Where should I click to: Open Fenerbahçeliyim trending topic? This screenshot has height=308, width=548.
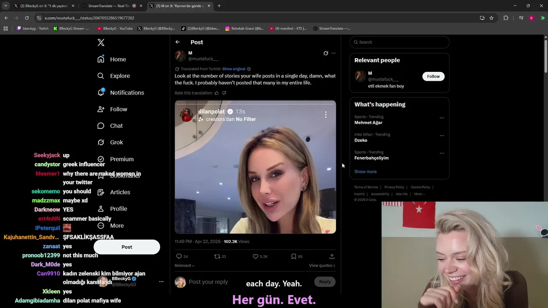pos(372,158)
